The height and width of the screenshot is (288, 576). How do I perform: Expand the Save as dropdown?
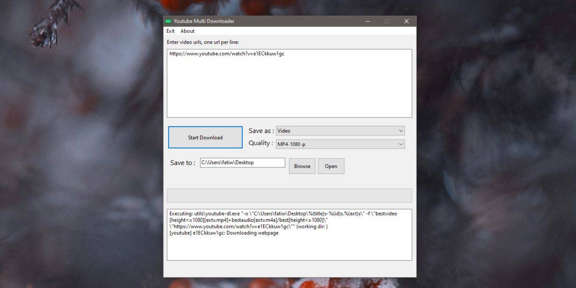[x=340, y=131]
